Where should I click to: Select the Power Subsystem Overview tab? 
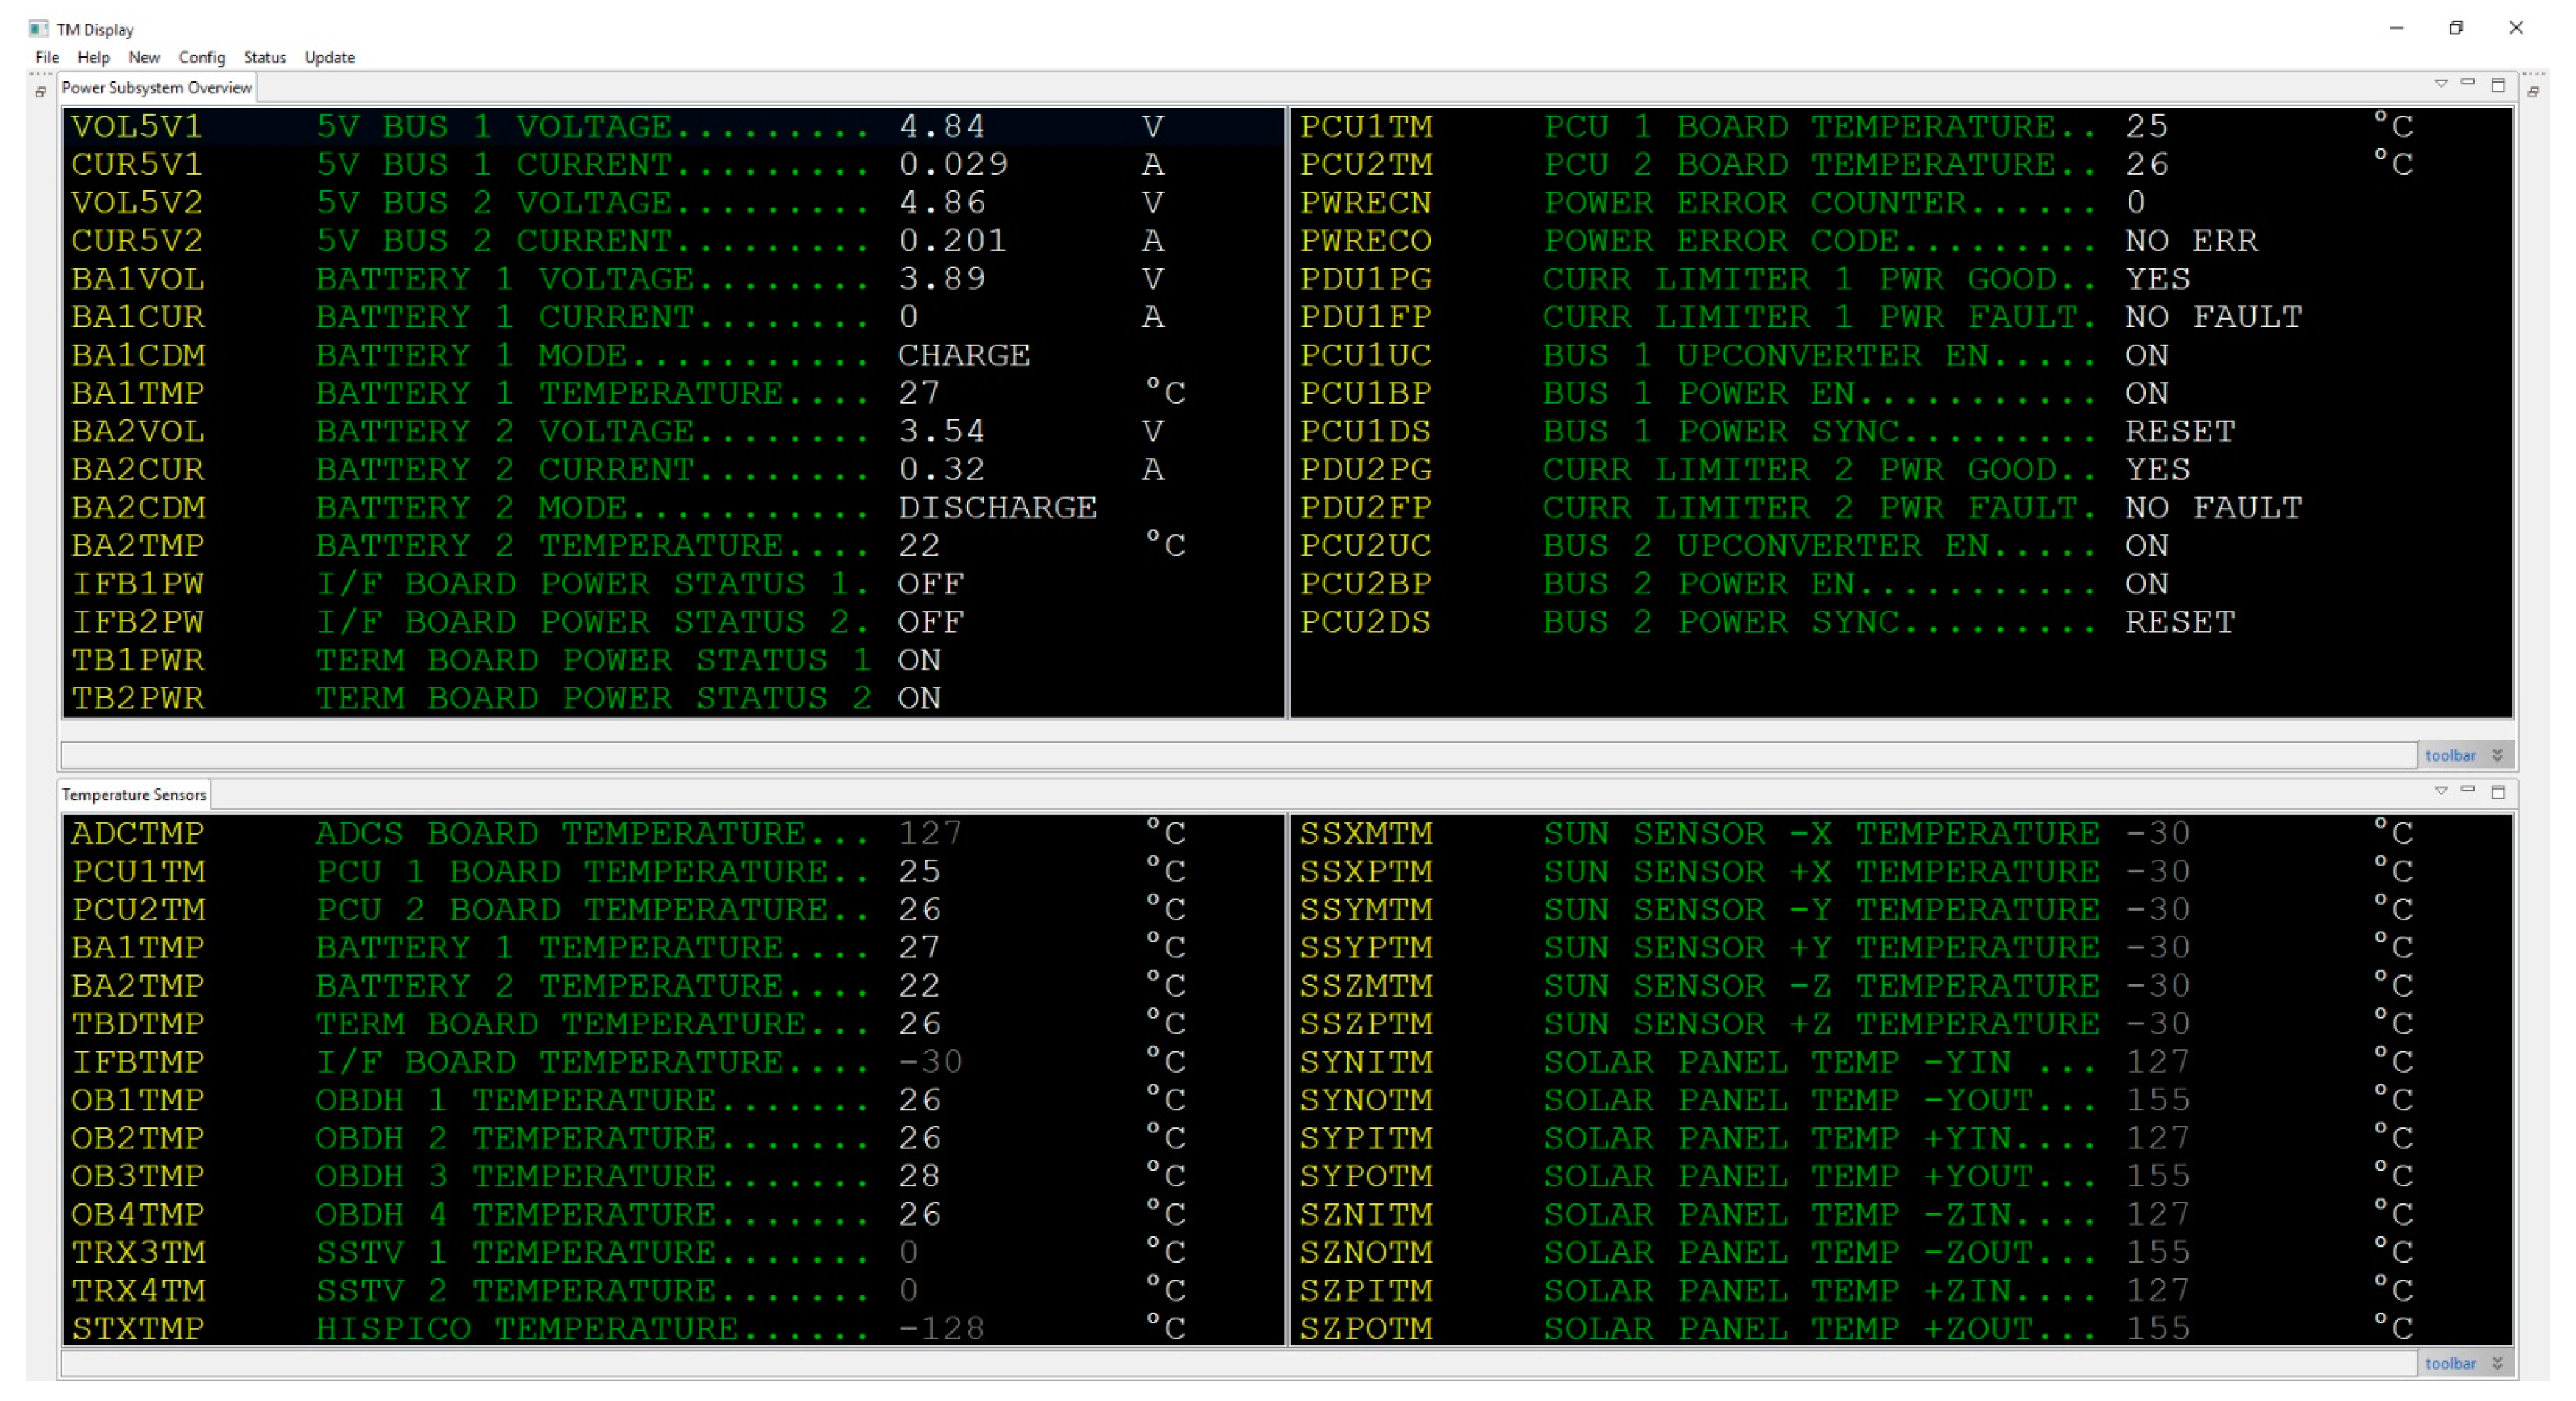[x=157, y=88]
